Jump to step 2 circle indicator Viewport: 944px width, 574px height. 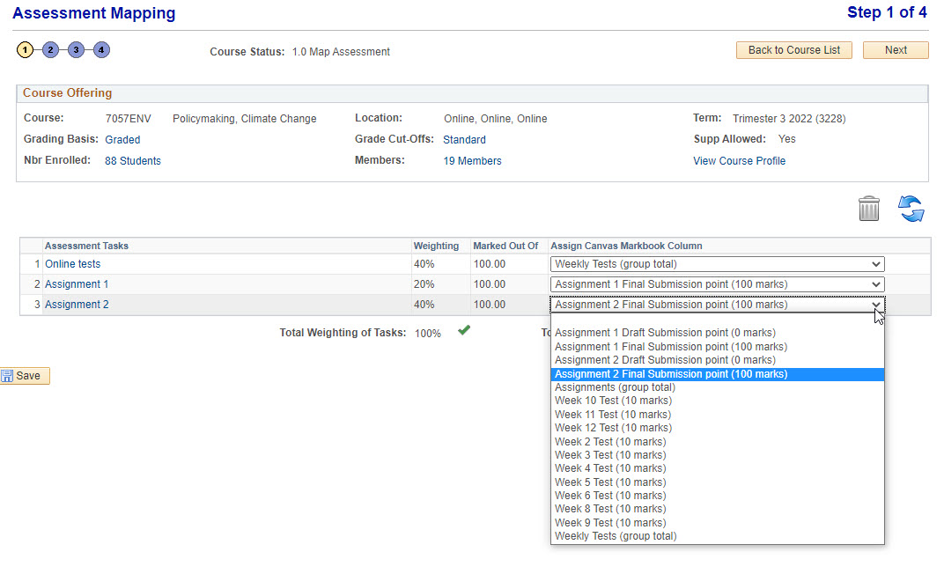(x=50, y=50)
